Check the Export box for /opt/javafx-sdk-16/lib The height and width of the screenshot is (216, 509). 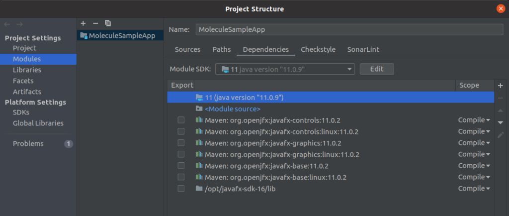(181, 189)
